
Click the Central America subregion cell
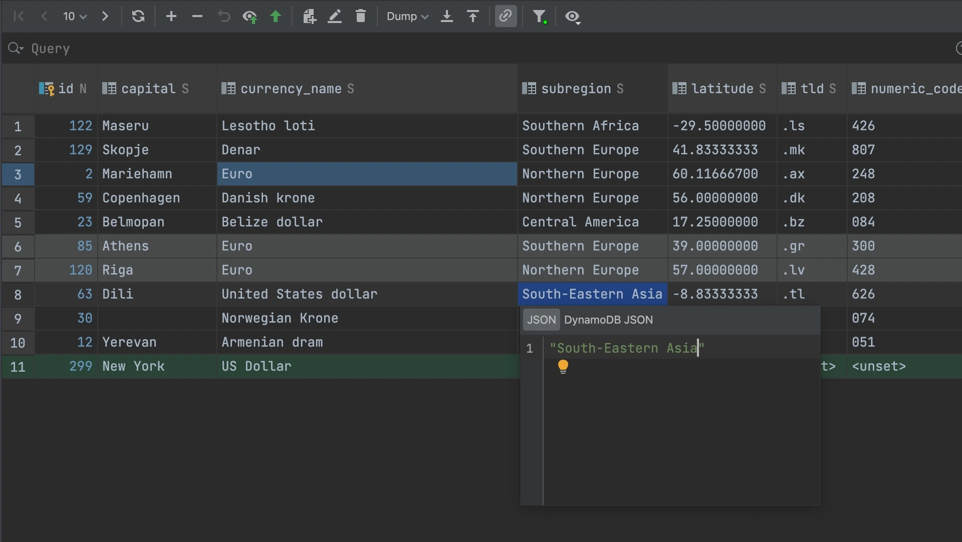point(593,222)
